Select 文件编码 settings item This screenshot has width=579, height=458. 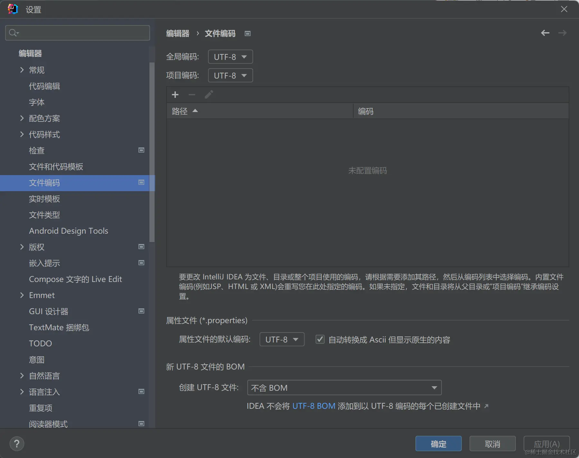pyautogui.click(x=75, y=183)
